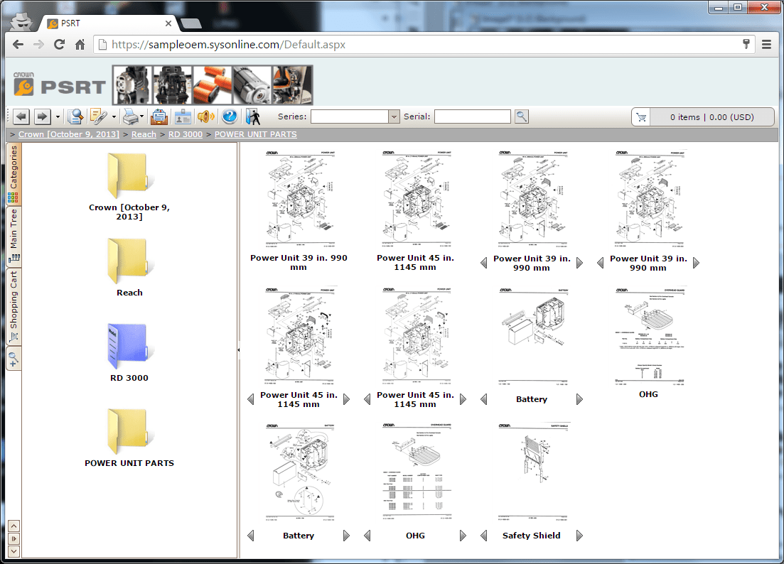Screen dimensions: 784x564
Task: Click the browser back arrow
Action: pos(18,45)
